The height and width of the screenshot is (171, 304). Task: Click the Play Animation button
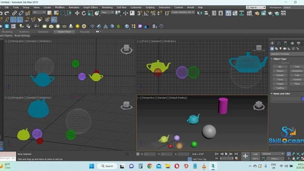226,154
